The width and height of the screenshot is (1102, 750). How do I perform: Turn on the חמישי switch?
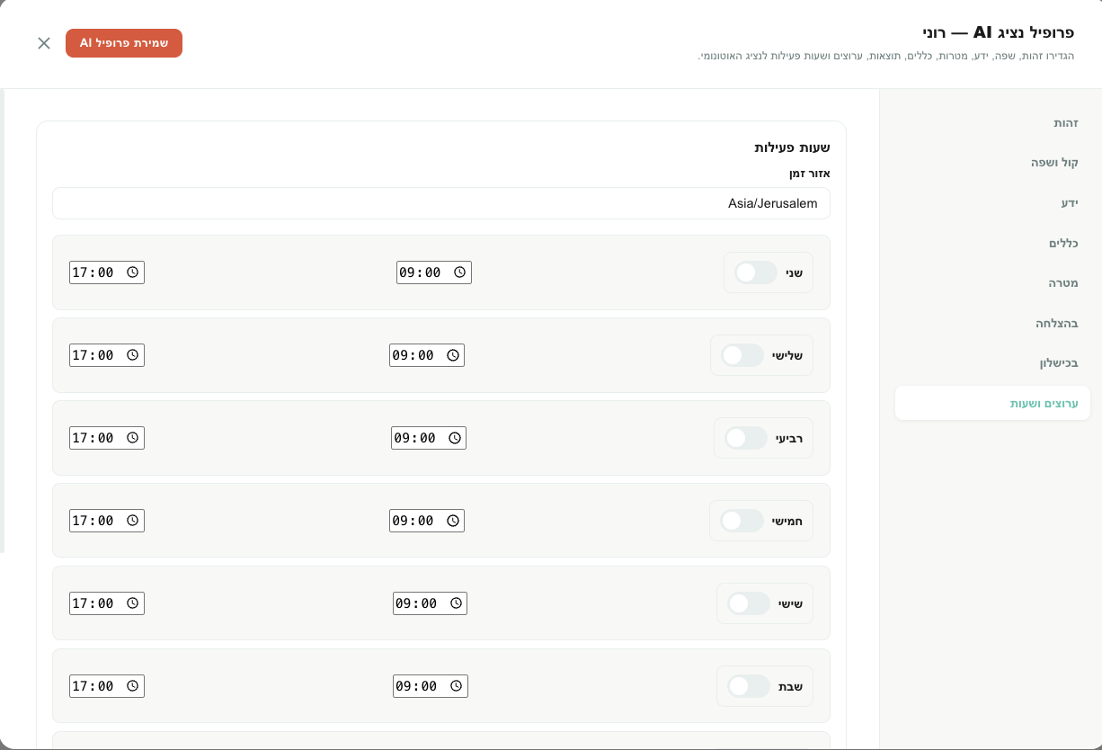742,521
